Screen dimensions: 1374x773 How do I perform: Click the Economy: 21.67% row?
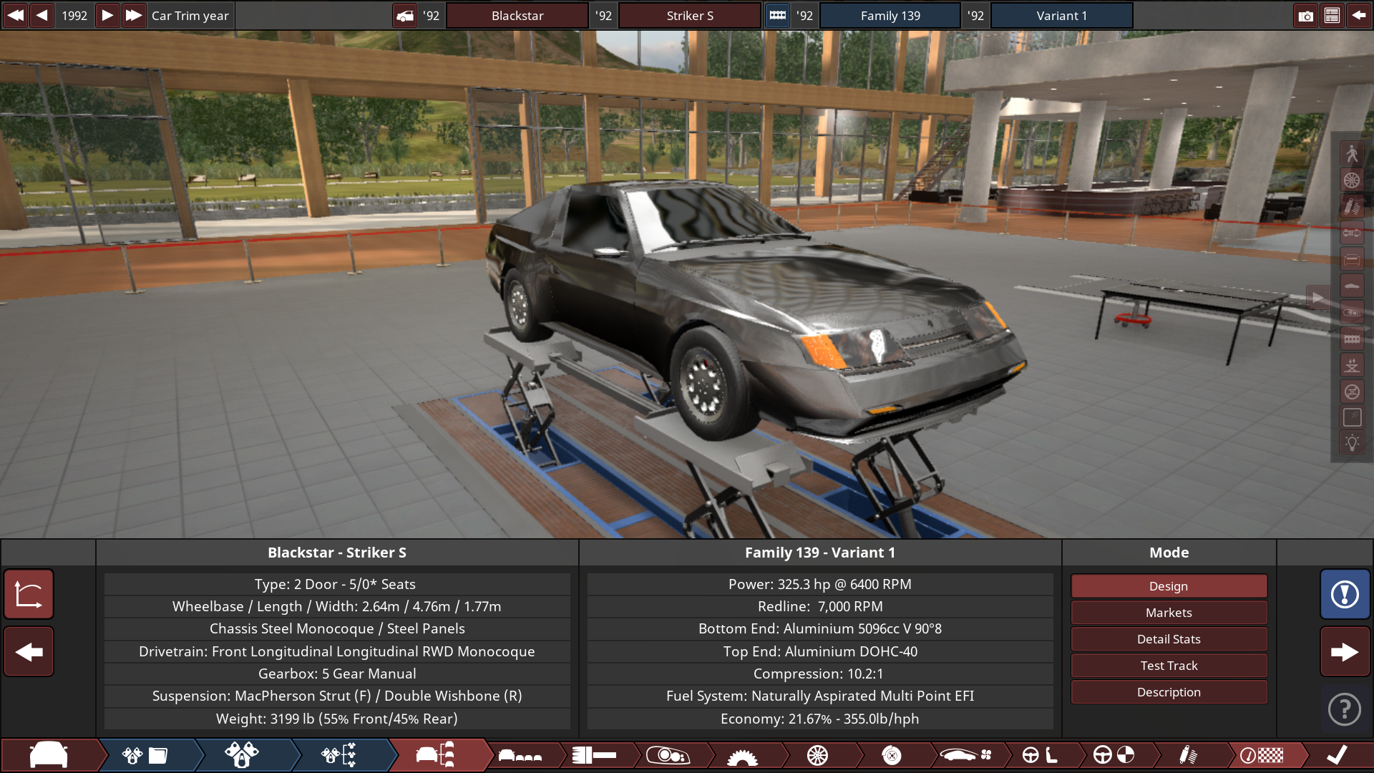[x=819, y=719]
